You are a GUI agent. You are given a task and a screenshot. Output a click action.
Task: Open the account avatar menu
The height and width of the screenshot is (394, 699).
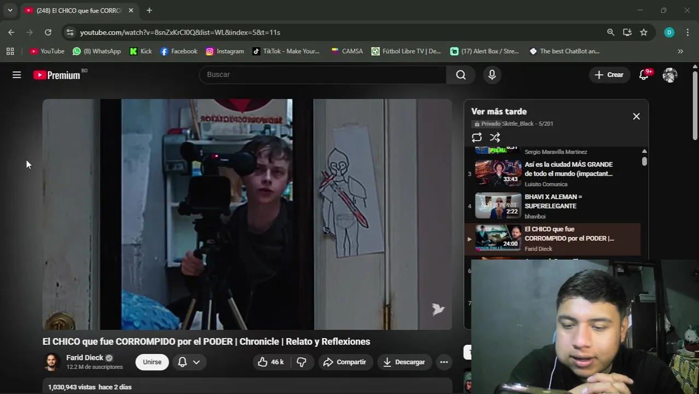[x=670, y=75]
